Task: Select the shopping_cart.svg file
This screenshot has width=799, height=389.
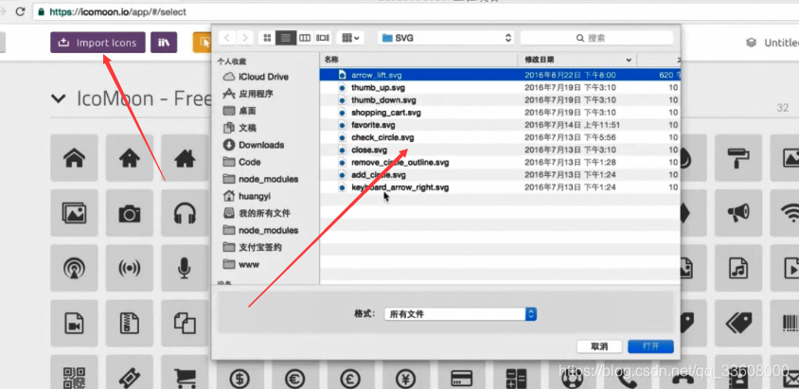Action: tap(500, 113)
